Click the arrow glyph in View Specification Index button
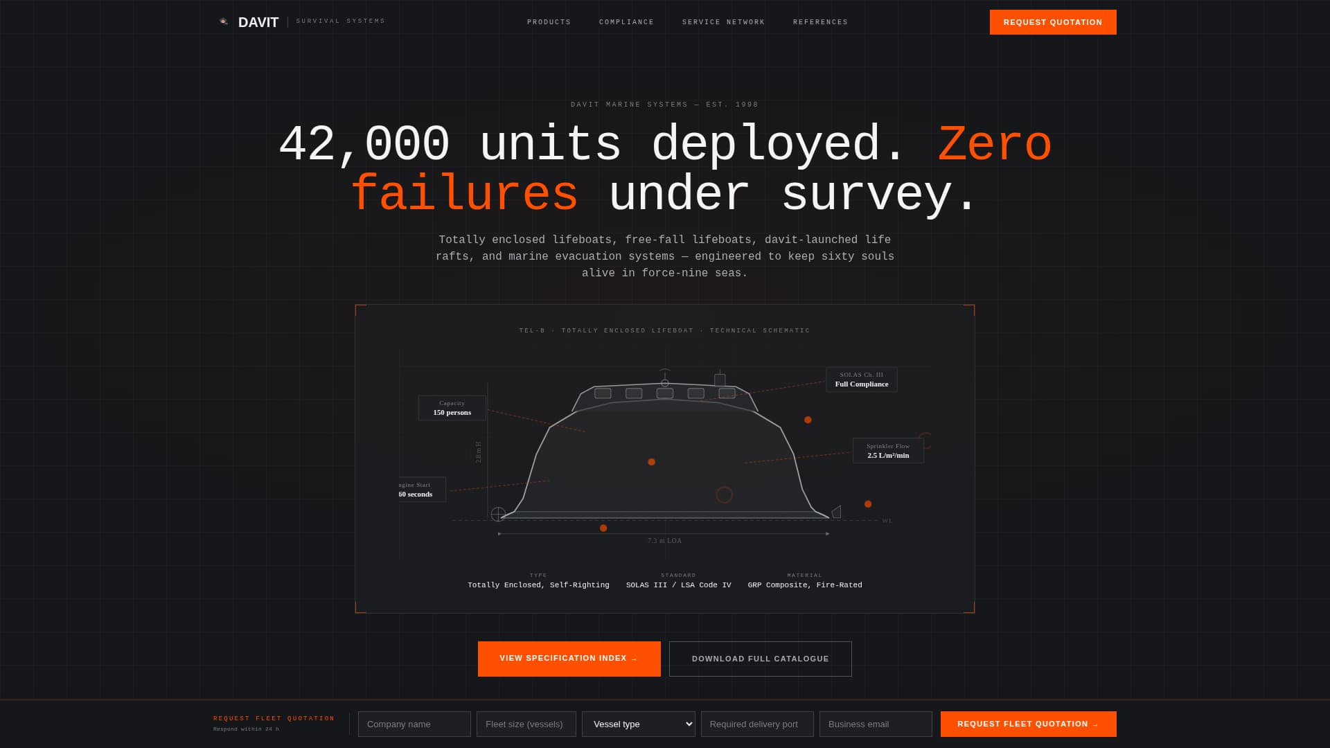This screenshot has width=1330, height=748. click(633, 659)
